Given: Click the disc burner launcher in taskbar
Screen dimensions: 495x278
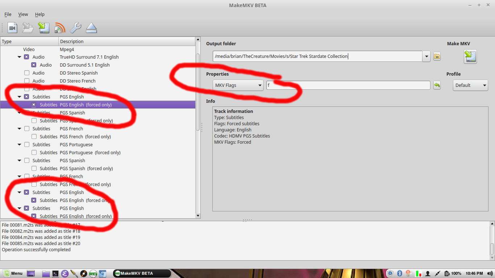Looking at the screenshot, I should coord(84,274).
